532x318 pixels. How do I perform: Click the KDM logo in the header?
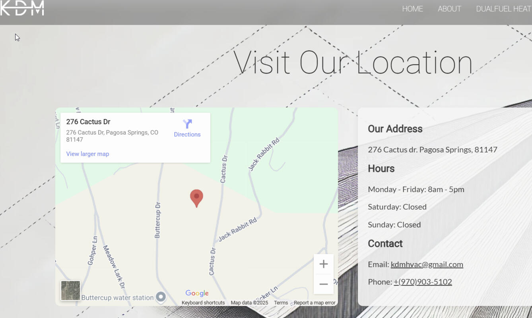coord(22,8)
